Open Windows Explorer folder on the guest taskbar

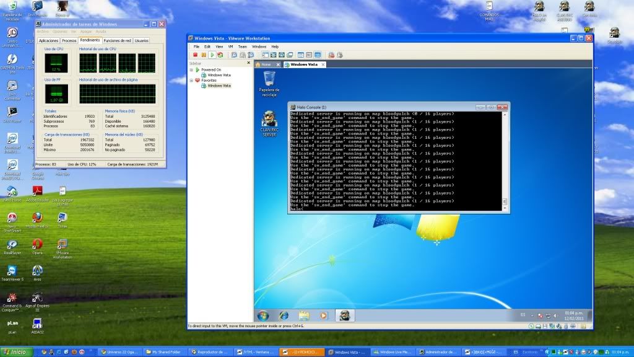[304, 315]
